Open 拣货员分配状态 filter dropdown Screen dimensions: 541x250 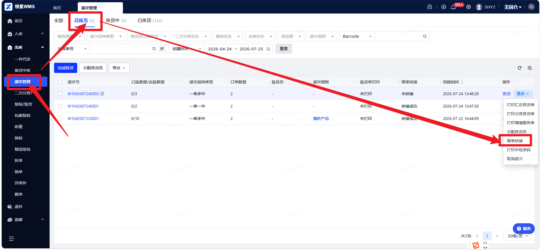click(148, 36)
